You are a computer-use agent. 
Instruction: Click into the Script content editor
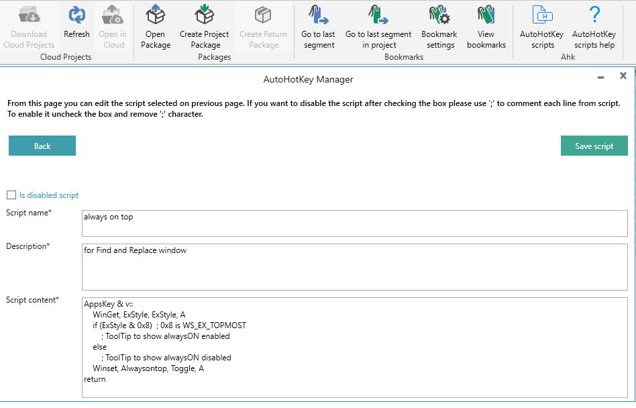[x=355, y=348]
